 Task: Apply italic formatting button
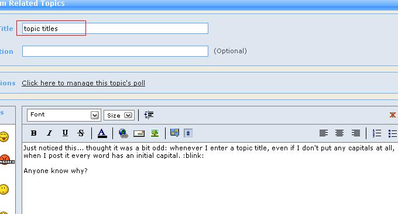(50, 133)
